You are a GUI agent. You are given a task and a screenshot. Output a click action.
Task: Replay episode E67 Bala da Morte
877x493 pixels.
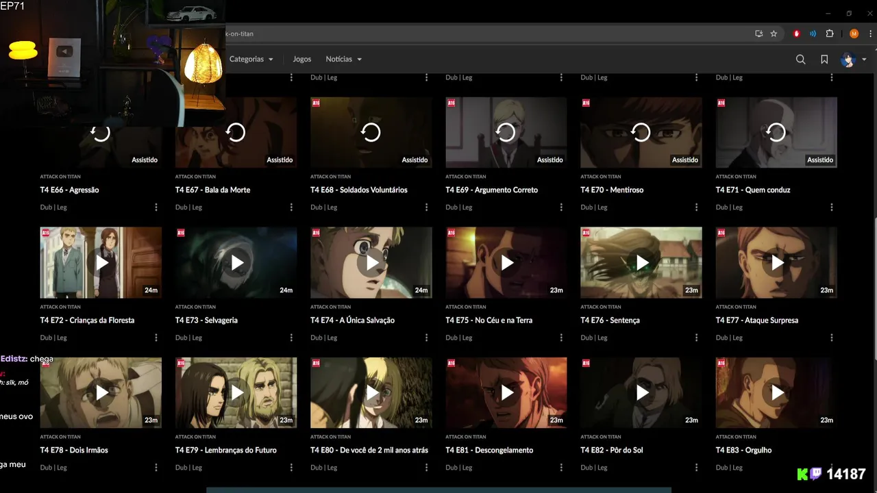coord(236,132)
